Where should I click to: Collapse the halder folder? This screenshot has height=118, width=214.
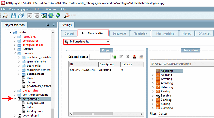point(11,32)
